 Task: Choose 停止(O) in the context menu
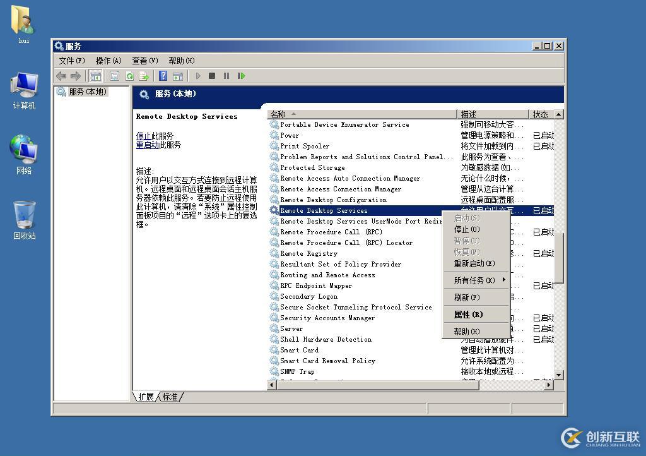tap(467, 229)
